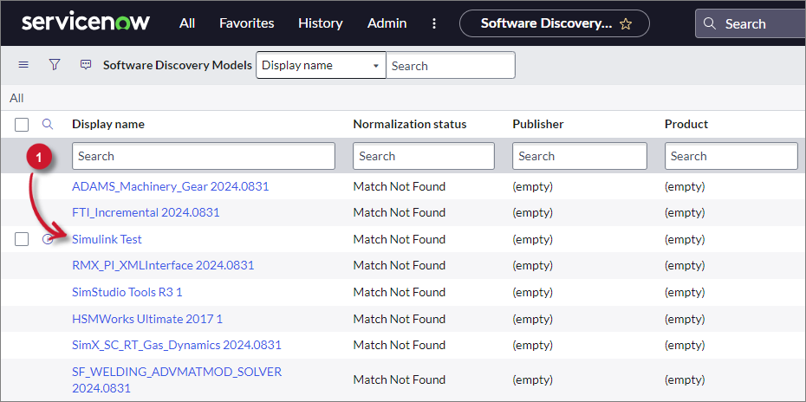Click Match Not Found in HSMWorks Ultimate row
The width and height of the screenshot is (806, 402).
[399, 319]
